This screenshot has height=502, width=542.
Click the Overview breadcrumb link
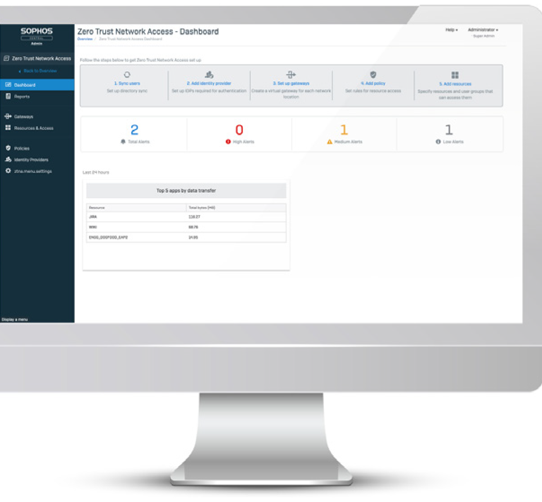tap(85, 39)
